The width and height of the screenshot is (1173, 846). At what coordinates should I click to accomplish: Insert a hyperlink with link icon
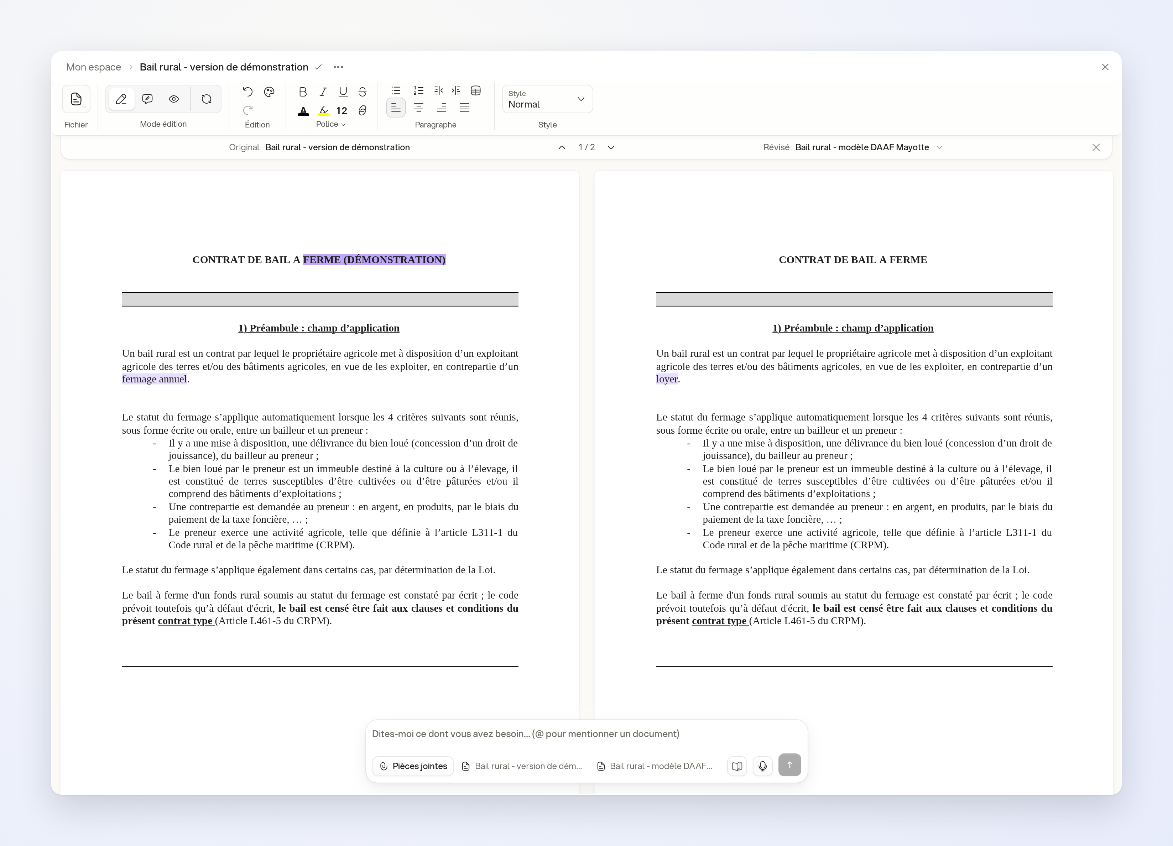pos(363,111)
